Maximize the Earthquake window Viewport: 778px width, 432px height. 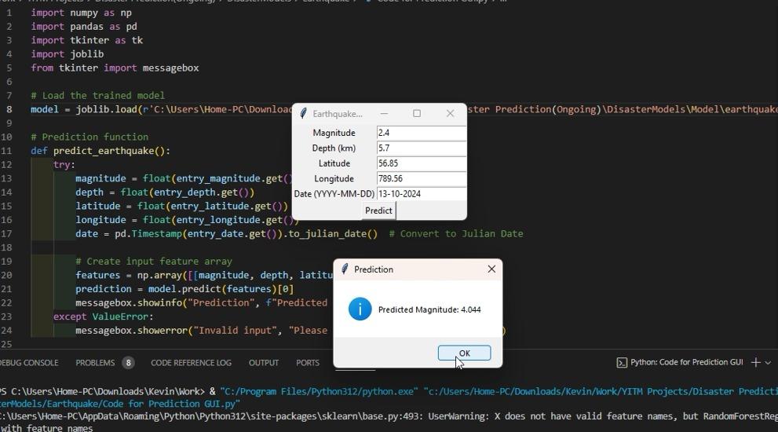(417, 114)
